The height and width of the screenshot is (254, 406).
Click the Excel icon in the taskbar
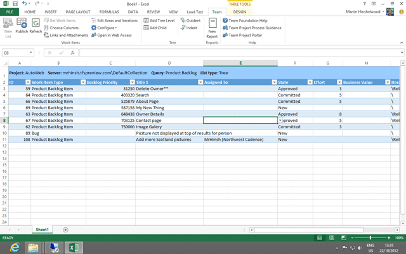pos(74,248)
